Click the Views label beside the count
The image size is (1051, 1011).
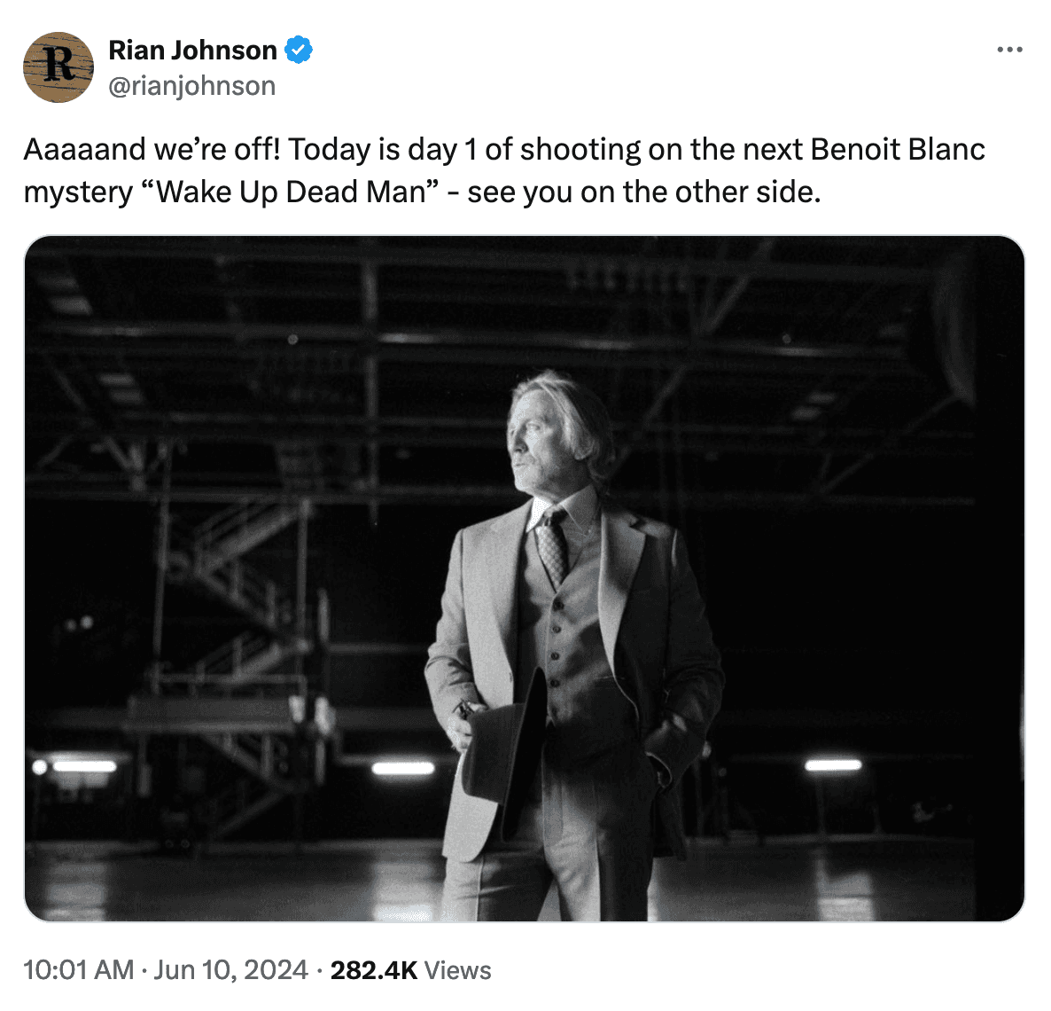point(458,970)
